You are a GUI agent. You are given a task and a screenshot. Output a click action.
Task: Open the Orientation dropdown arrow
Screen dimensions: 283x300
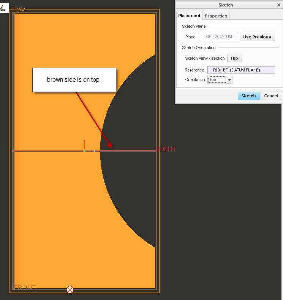230,80
